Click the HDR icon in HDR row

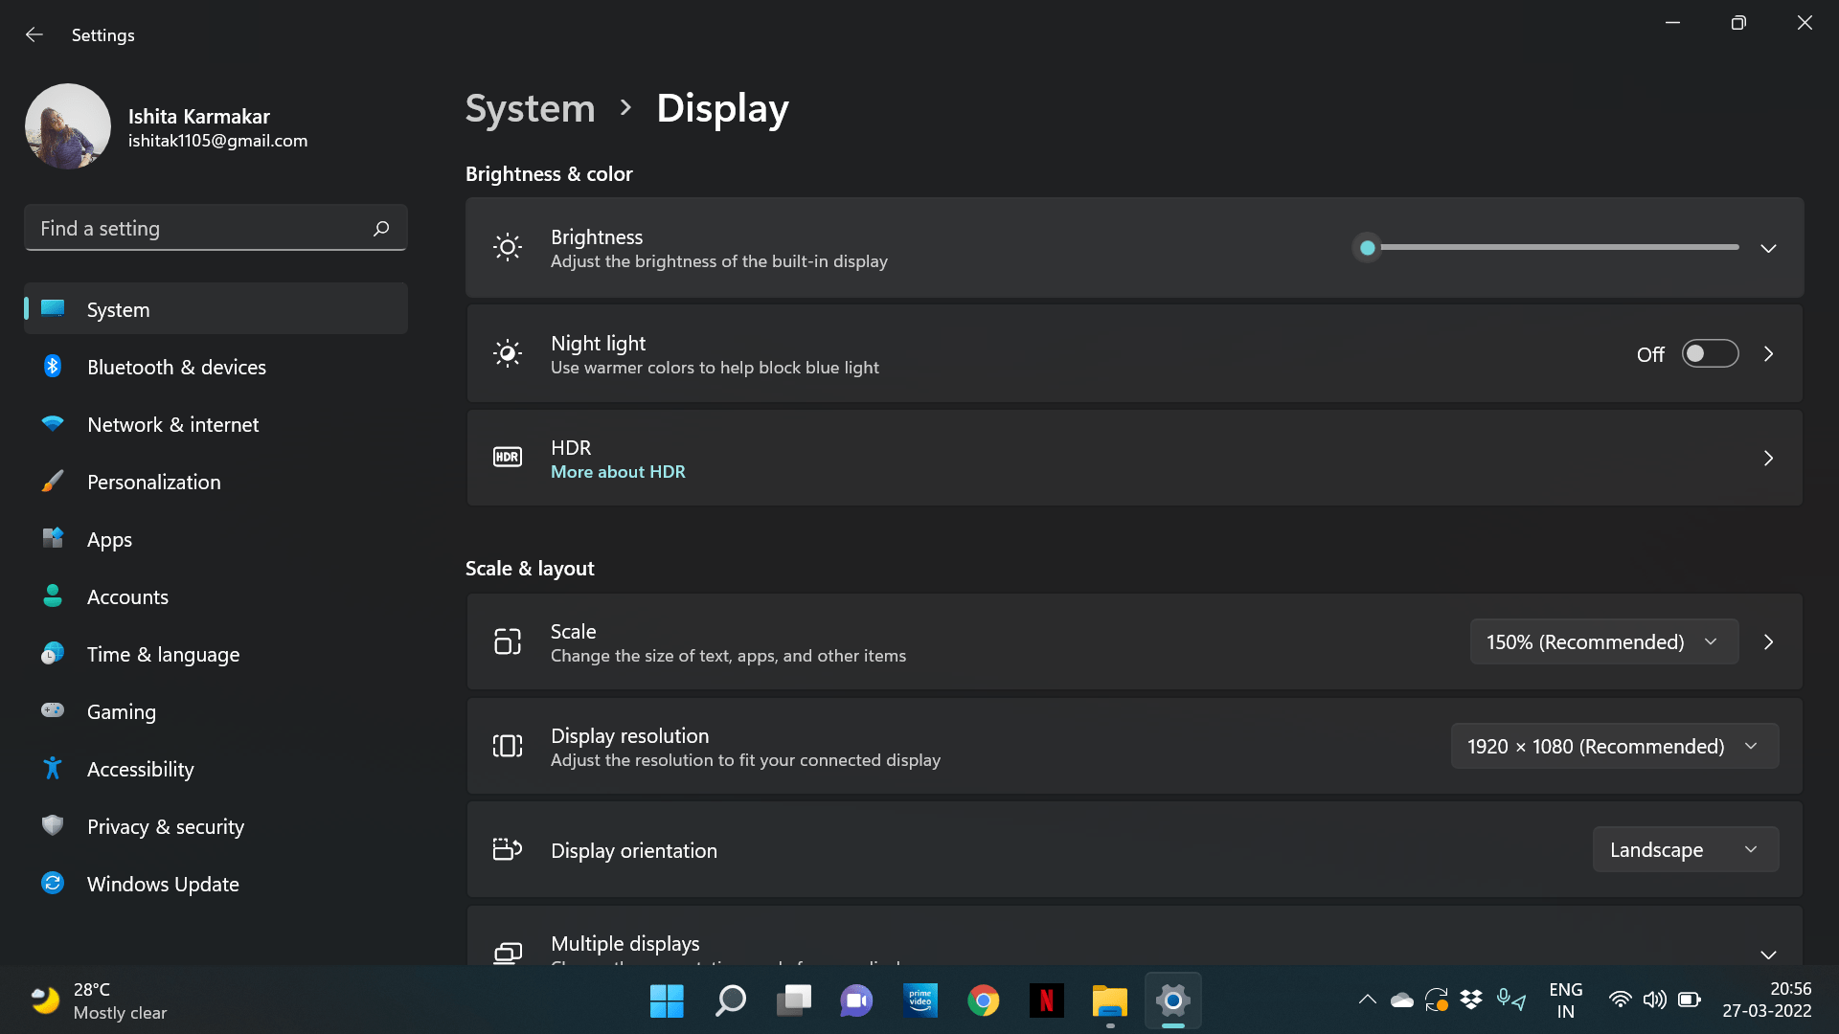pos(508,458)
